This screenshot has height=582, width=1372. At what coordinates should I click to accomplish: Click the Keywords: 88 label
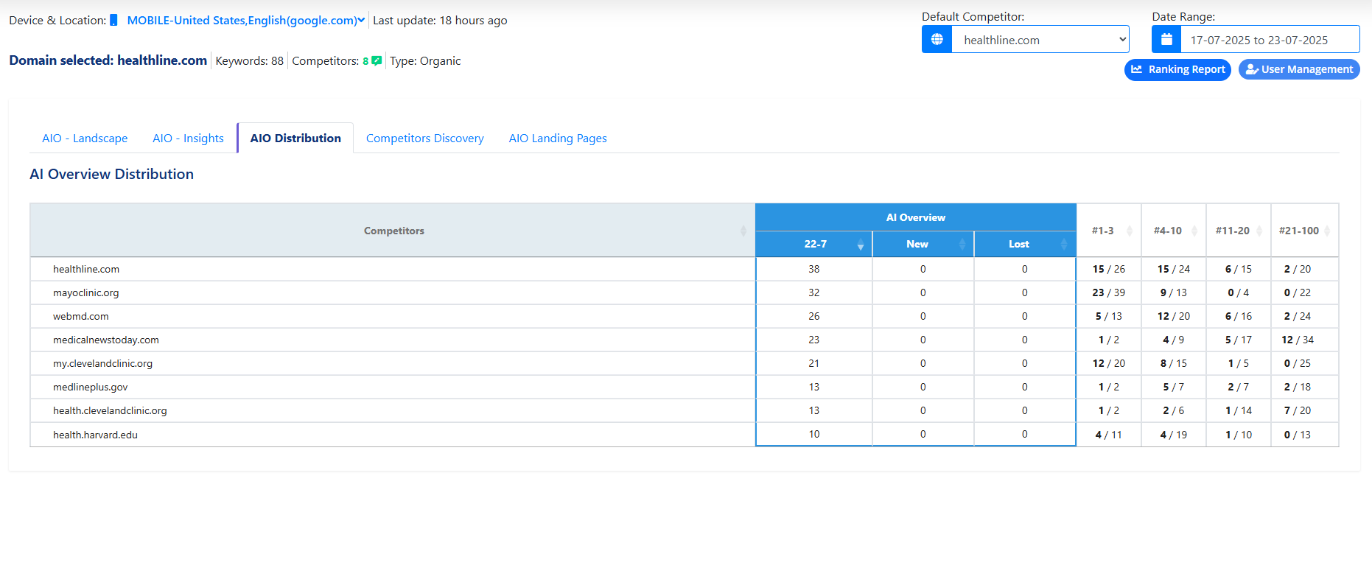click(250, 61)
